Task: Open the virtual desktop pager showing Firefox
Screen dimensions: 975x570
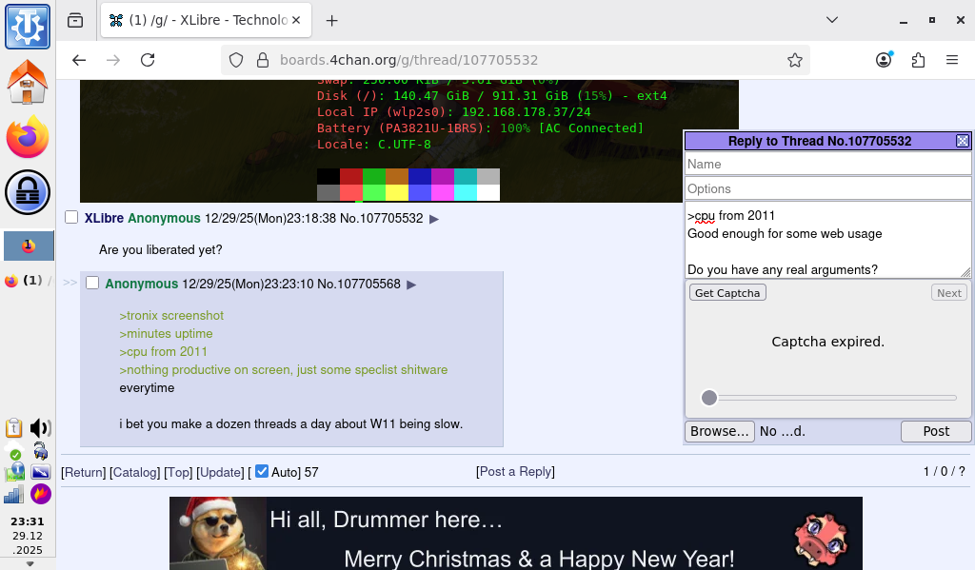Action: 29,246
